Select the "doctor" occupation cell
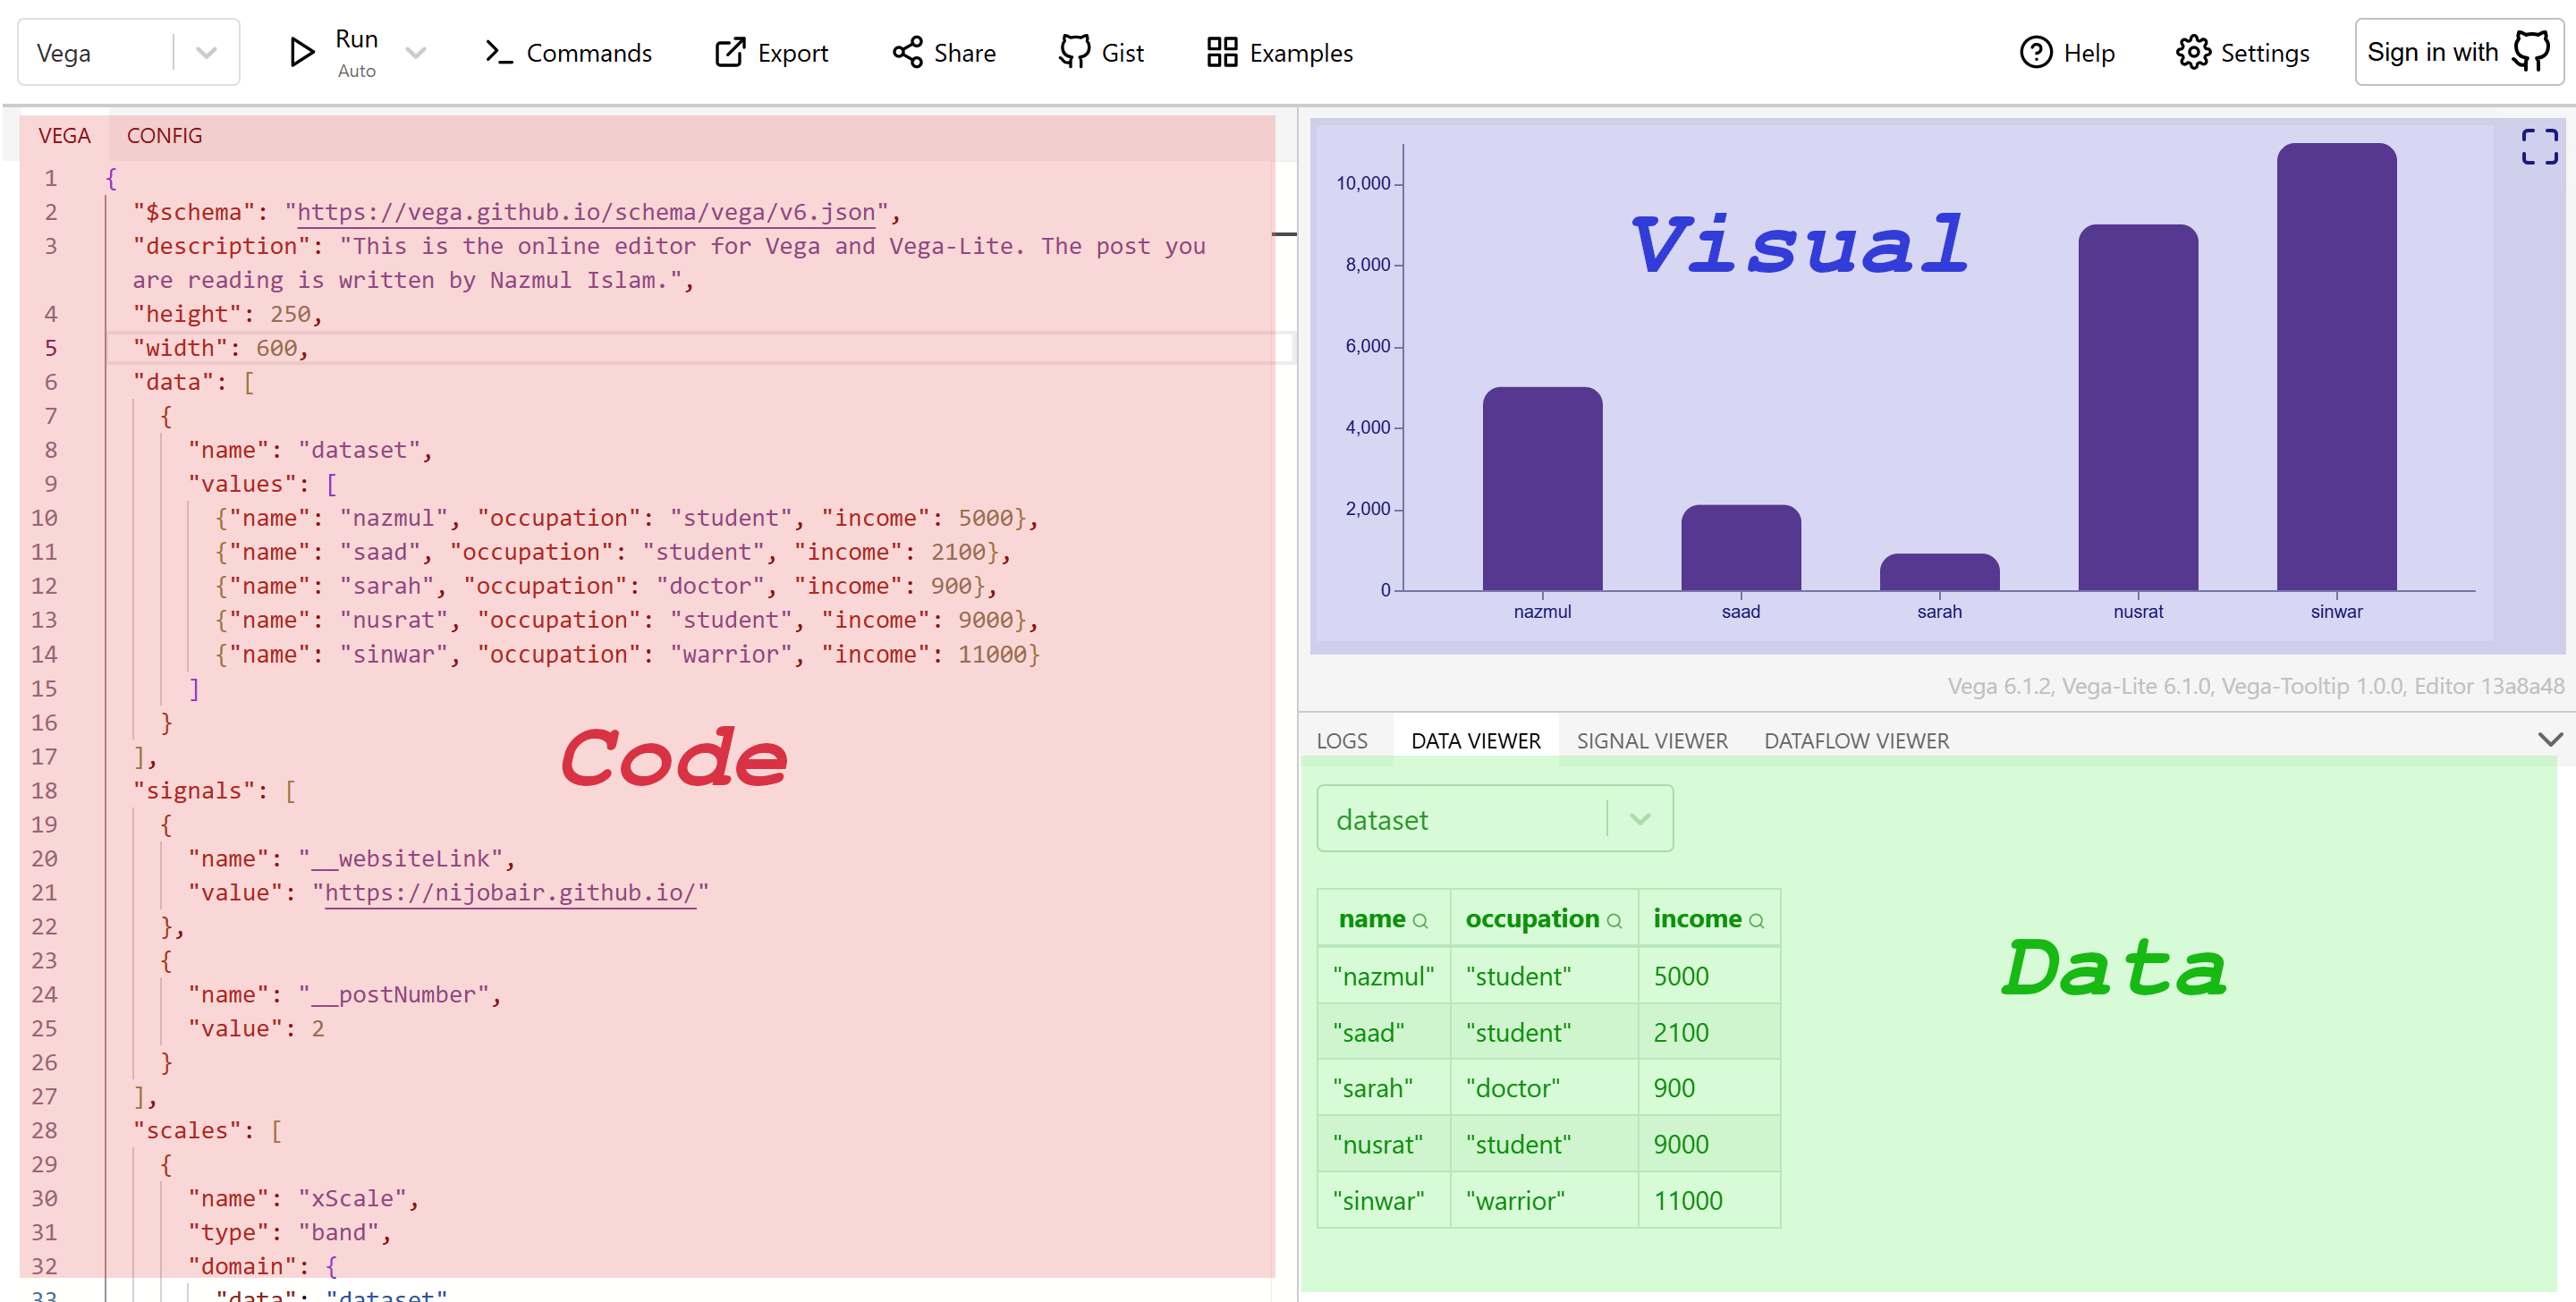This screenshot has width=2576, height=1302. click(x=1544, y=1088)
